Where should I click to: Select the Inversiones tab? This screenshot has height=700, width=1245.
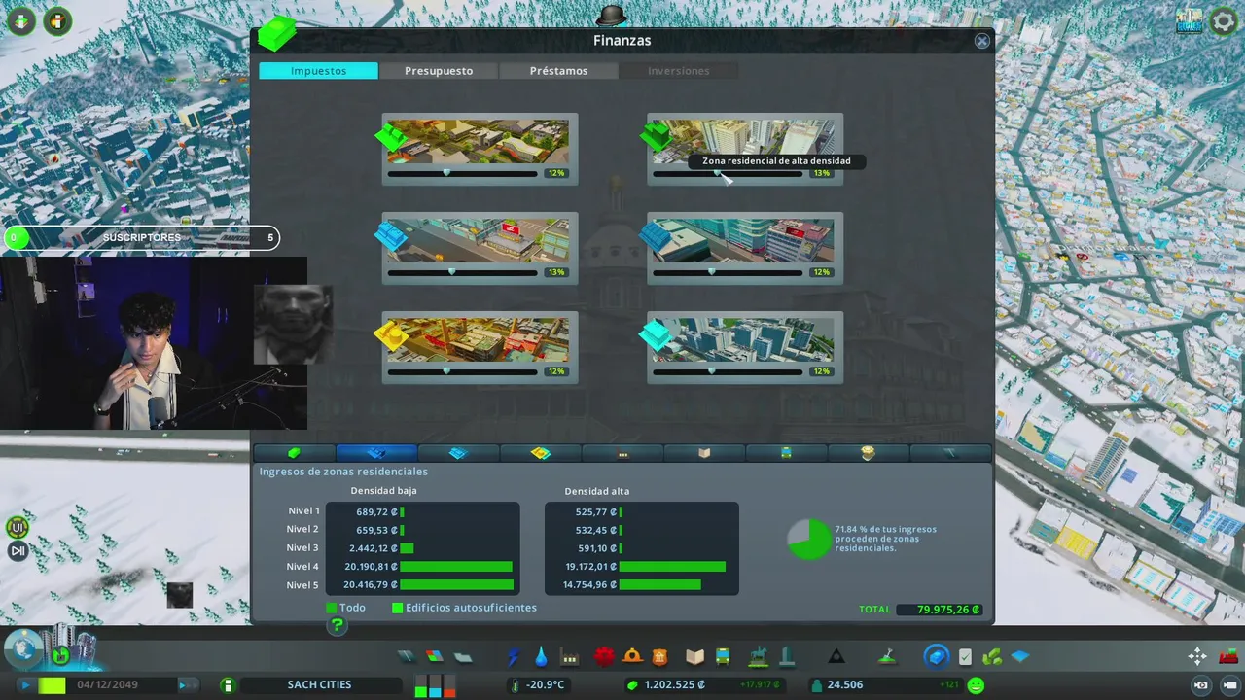[x=679, y=71]
